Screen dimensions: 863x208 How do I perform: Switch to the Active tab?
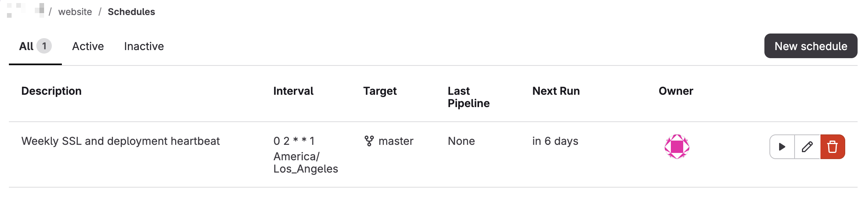point(88,46)
